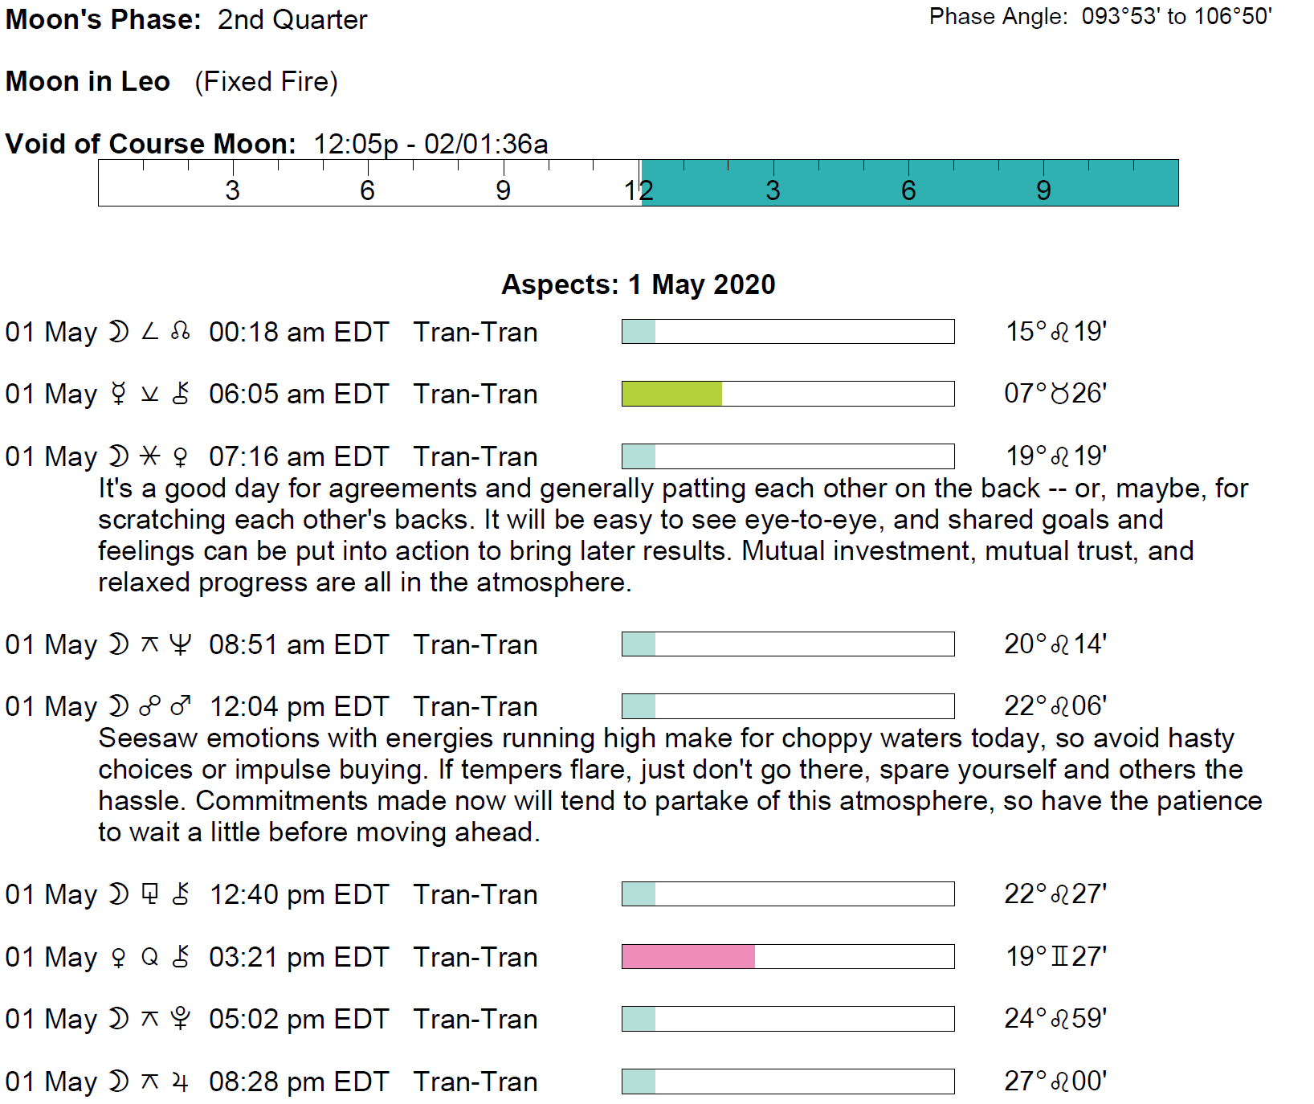Click the teal void-of-course section of the timeline

[x=909, y=183]
